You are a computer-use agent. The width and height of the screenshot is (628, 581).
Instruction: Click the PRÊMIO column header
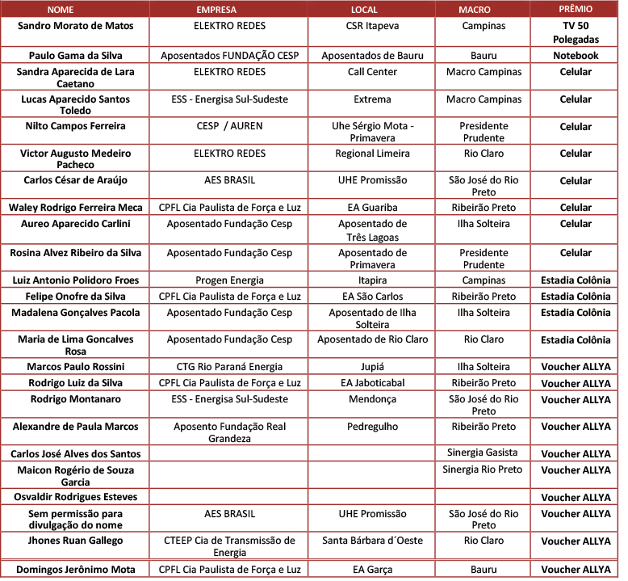pyautogui.click(x=576, y=10)
